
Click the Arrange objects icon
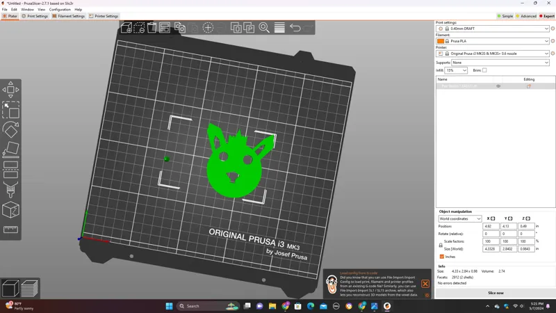(165, 28)
